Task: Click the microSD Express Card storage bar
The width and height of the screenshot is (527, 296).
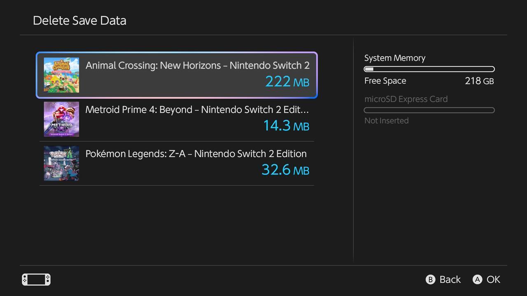Action: click(429, 110)
